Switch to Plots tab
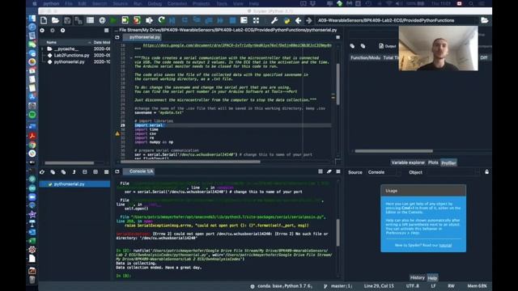This screenshot has height=291, width=518. [433, 162]
